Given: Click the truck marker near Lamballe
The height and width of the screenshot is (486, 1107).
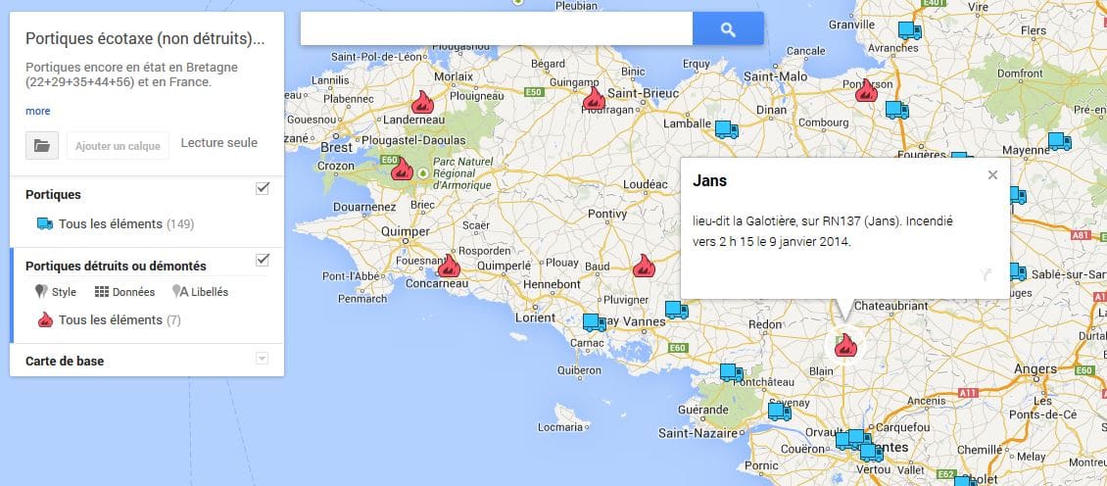Looking at the screenshot, I should point(726,128).
